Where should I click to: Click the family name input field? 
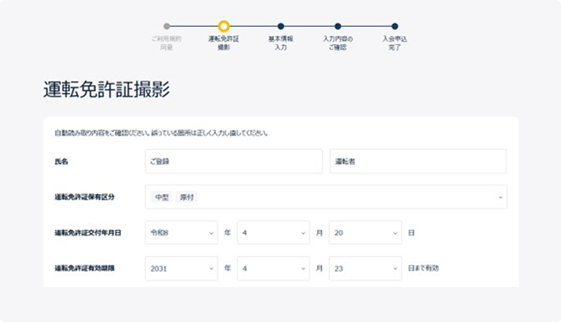(234, 161)
